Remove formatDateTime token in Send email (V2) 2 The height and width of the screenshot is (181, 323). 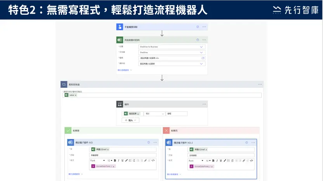point(212,167)
